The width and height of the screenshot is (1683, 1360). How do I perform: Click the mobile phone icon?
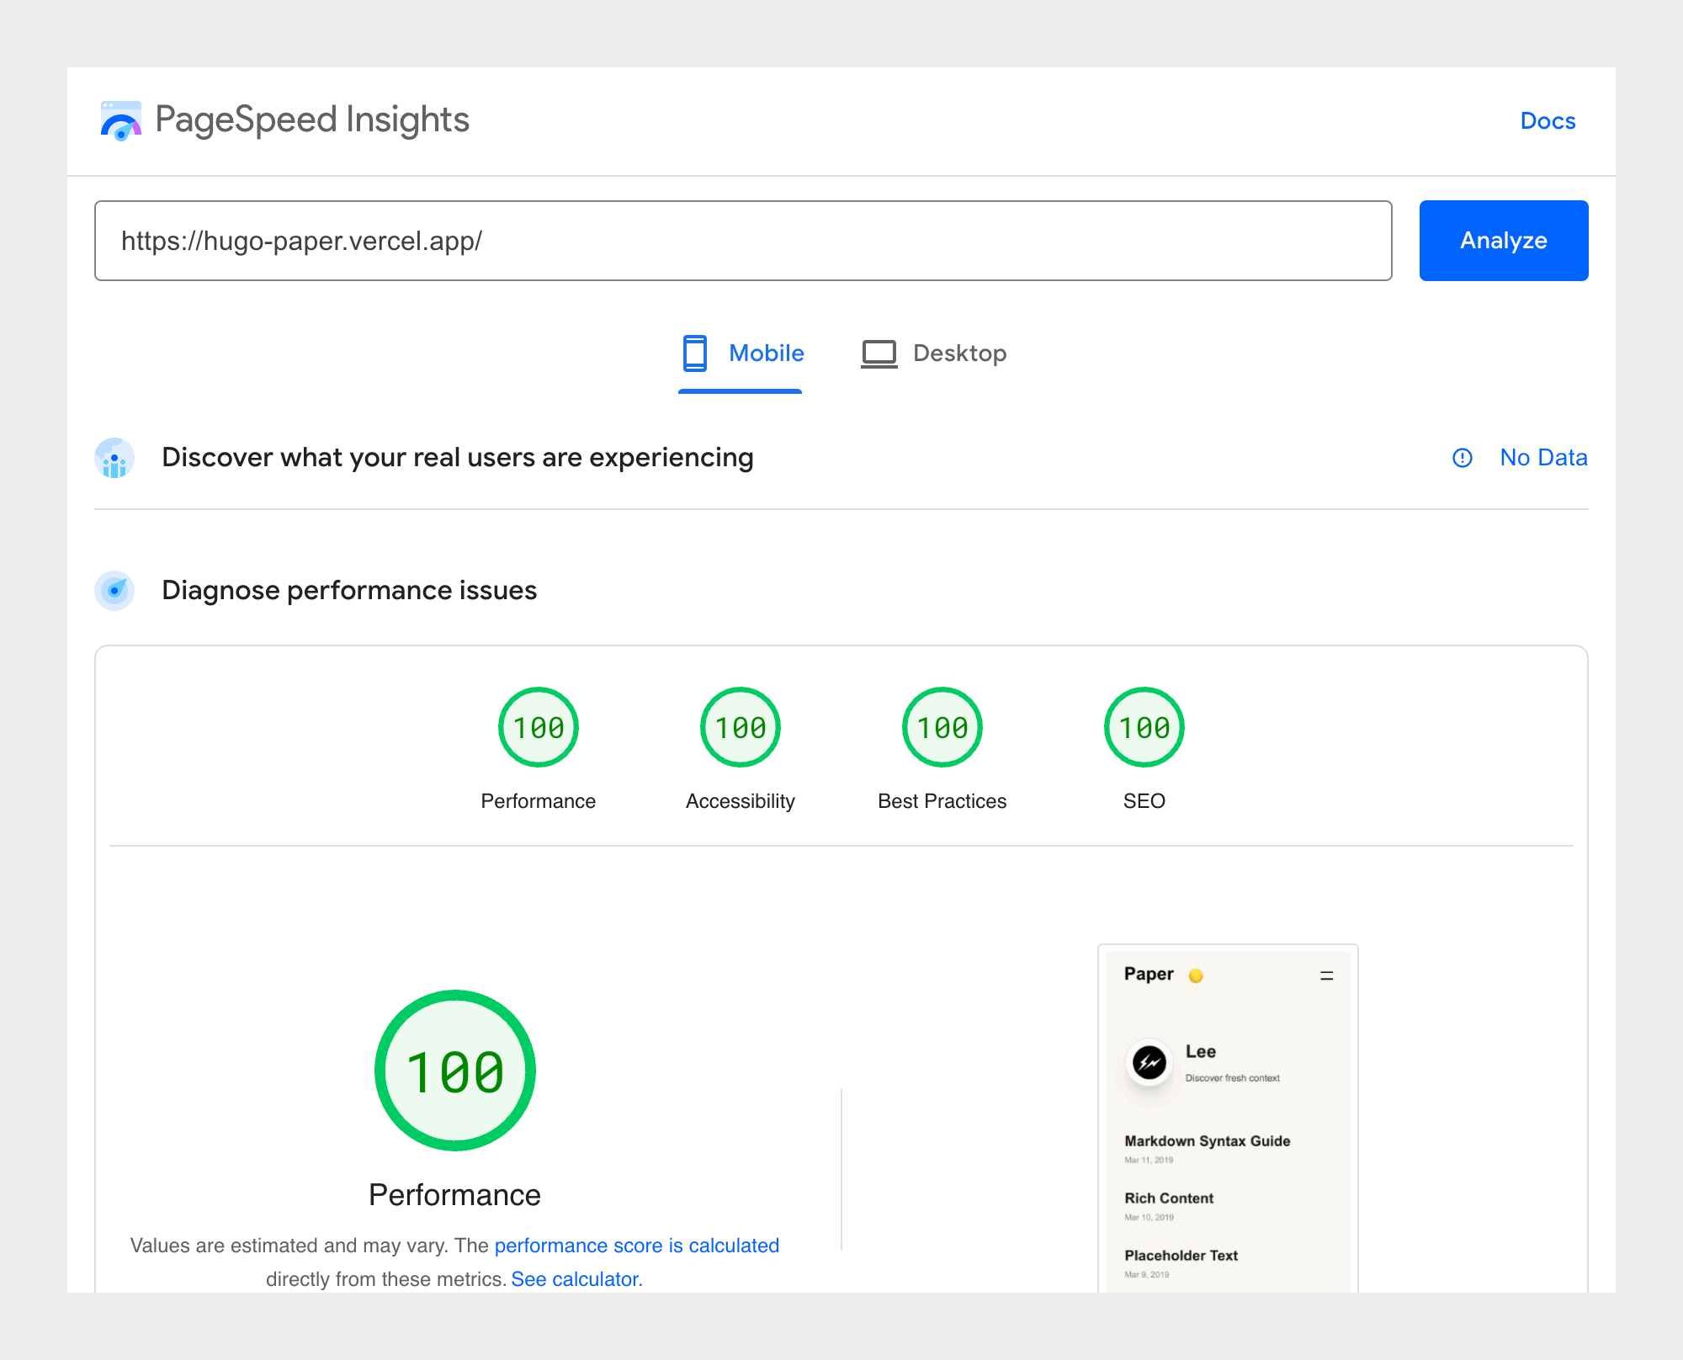click(x=694, y=353)
